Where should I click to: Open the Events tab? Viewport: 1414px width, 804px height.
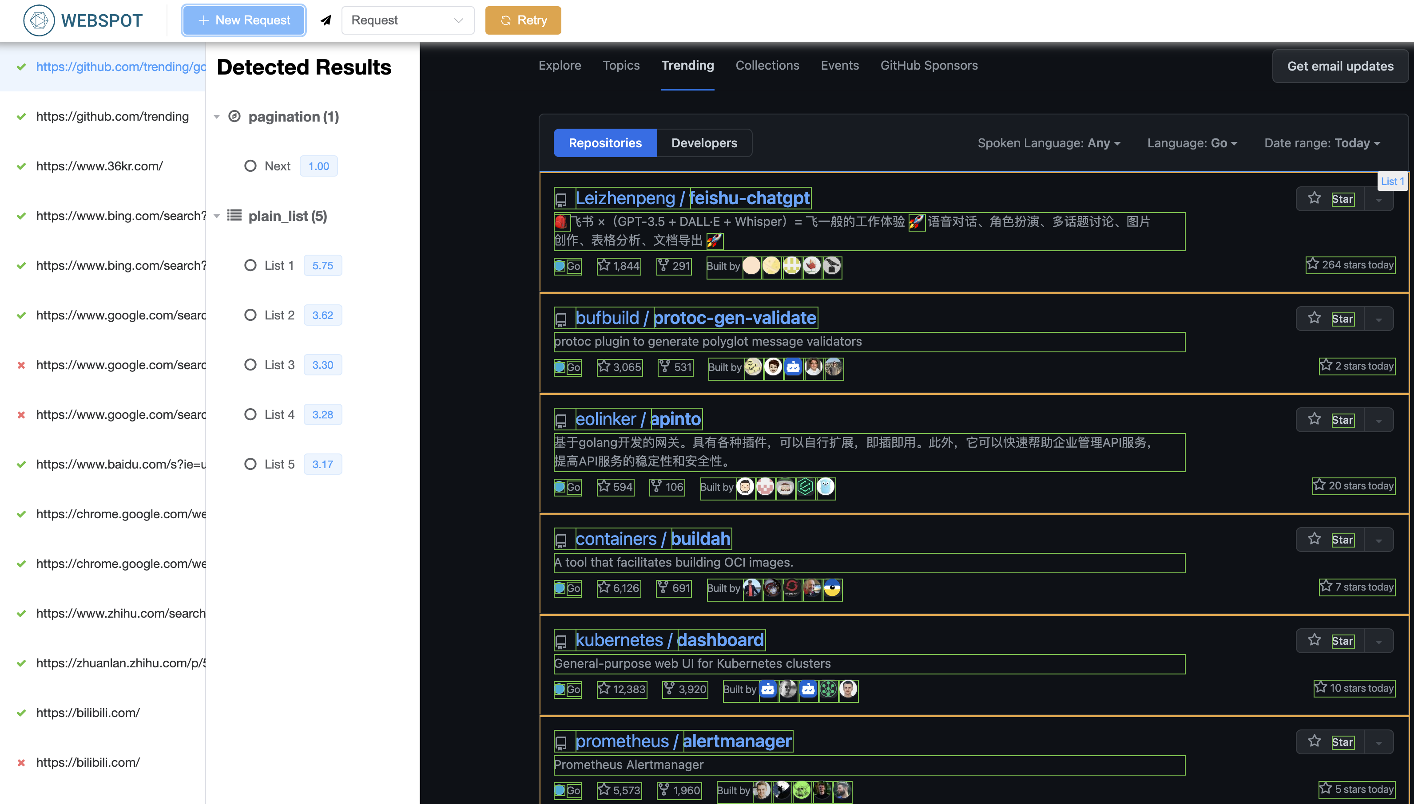click(839, 65)
